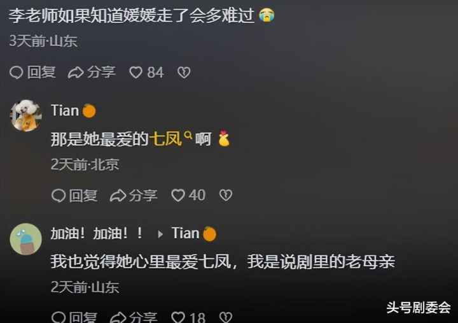Open replied-to Tian name after the arrow
The image size is (458, 323).
[x=185, y=233]
